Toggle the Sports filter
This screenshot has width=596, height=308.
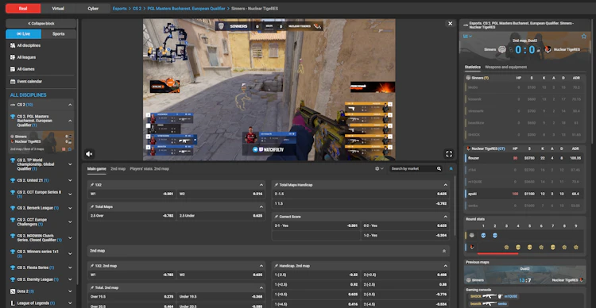(59, 34)
